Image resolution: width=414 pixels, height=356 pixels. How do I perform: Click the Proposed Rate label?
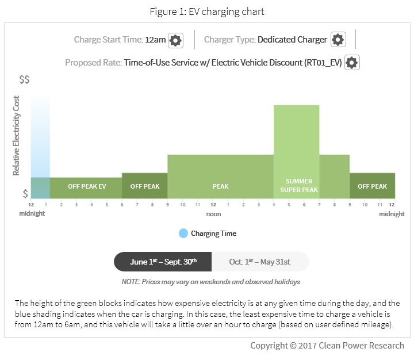(x=93, y=63)
